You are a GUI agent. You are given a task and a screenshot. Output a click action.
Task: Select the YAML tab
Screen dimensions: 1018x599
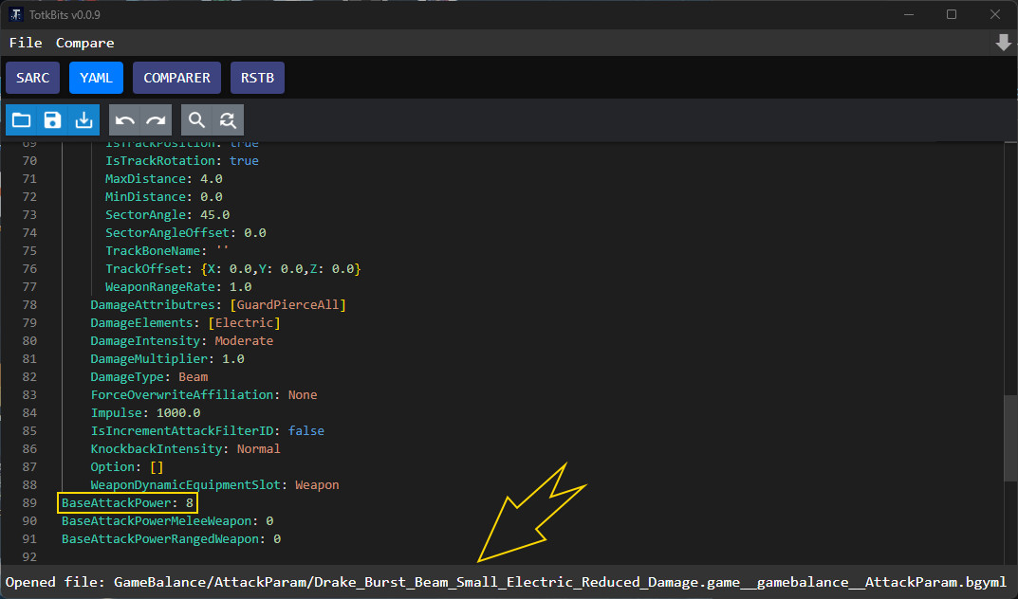click(97, 78)
